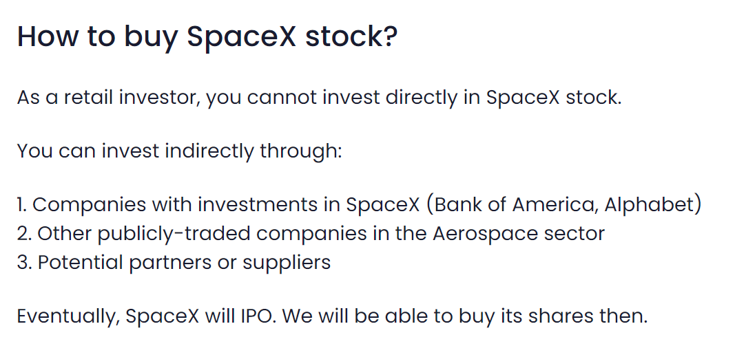Click the "How to buy SpaceX stock?" heading
The image size is (735, 346).
pos(207,36)
